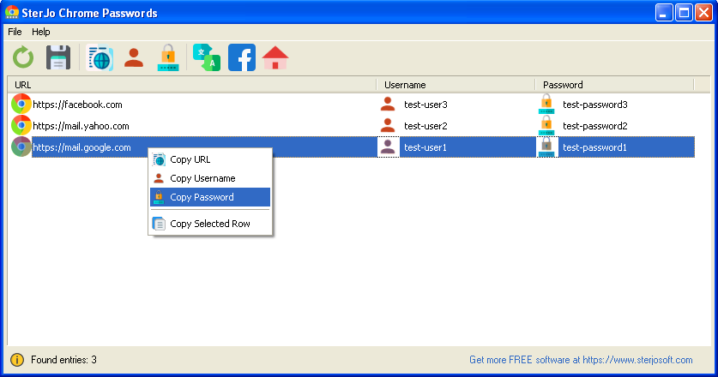718x377 pixels.
Task: Click the test-password3 cell
Action: coord(594,105)
